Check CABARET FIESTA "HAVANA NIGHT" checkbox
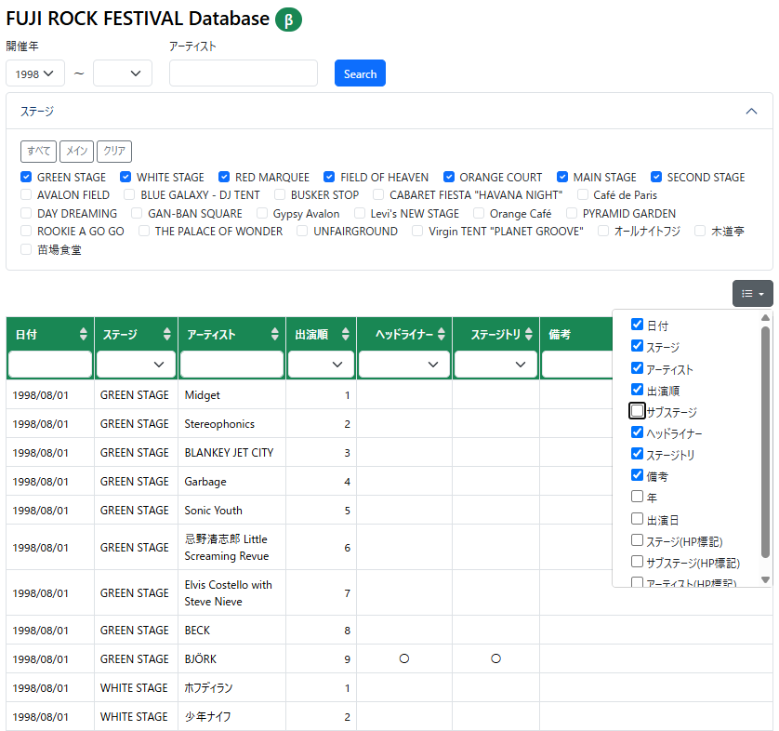This screenshot has width=779, height=731. [378, 194]
